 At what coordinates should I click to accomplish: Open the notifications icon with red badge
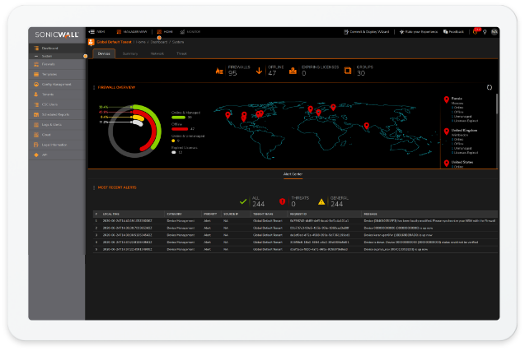pos(476,31)
